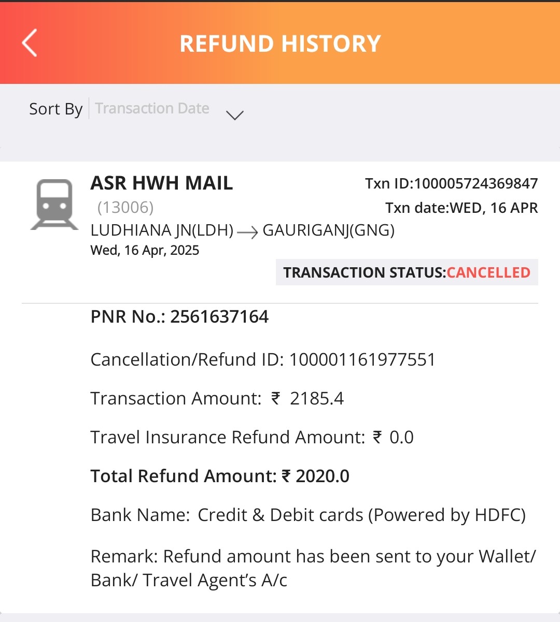Click the Txn date WED, 16 APR
The width and height of the screenshot is (560, 622).
[x=461, y=208]
